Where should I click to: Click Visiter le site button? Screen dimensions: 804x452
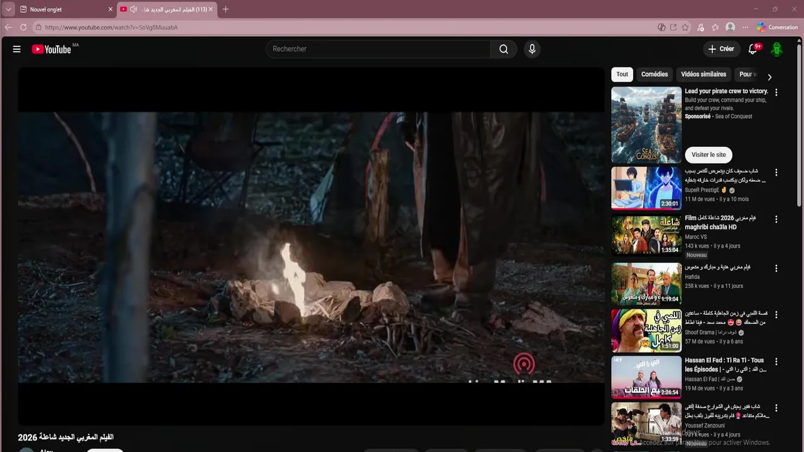(709, 154)
